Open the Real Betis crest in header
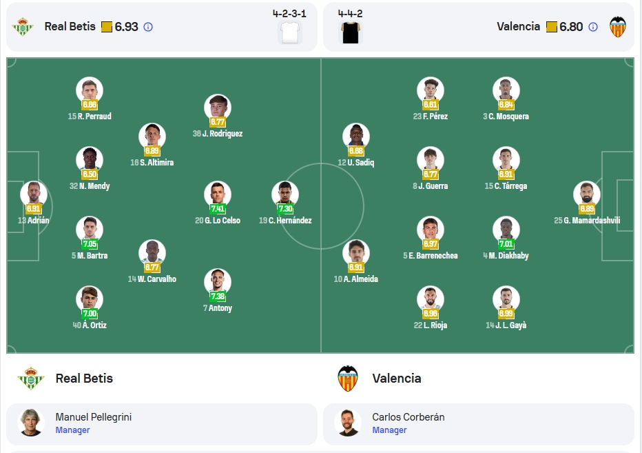 pos(23,27)
